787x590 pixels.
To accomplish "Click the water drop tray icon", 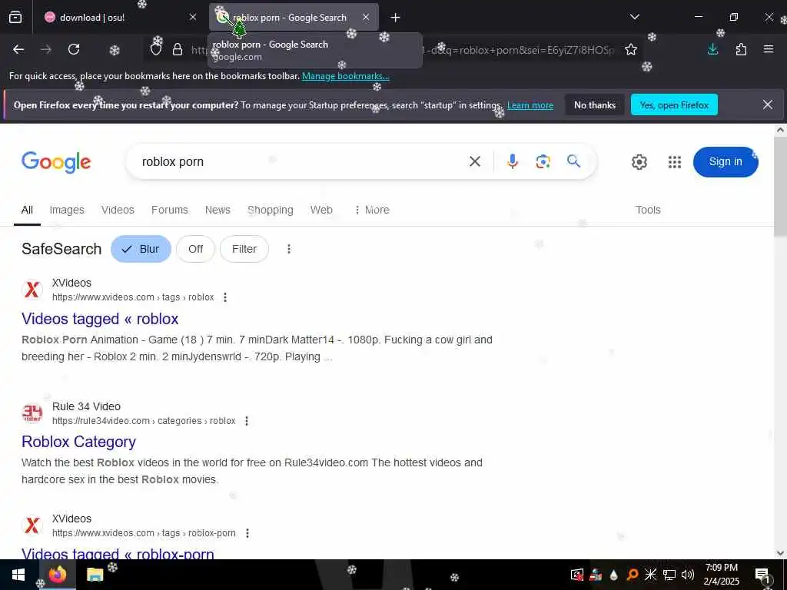I will tap(614, 575).
